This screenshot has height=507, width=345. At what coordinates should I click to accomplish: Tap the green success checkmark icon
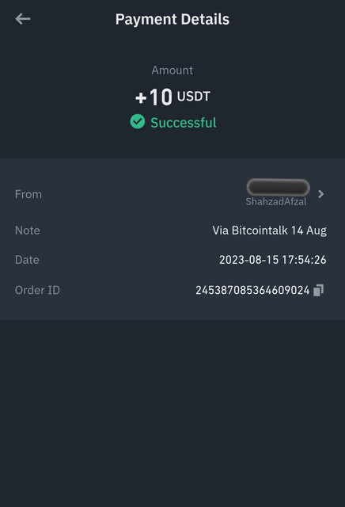[x=138, y=121]
